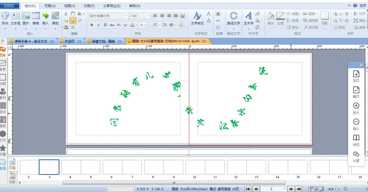
Task: Select the hand pan tool
Action: tap(73, 14)
